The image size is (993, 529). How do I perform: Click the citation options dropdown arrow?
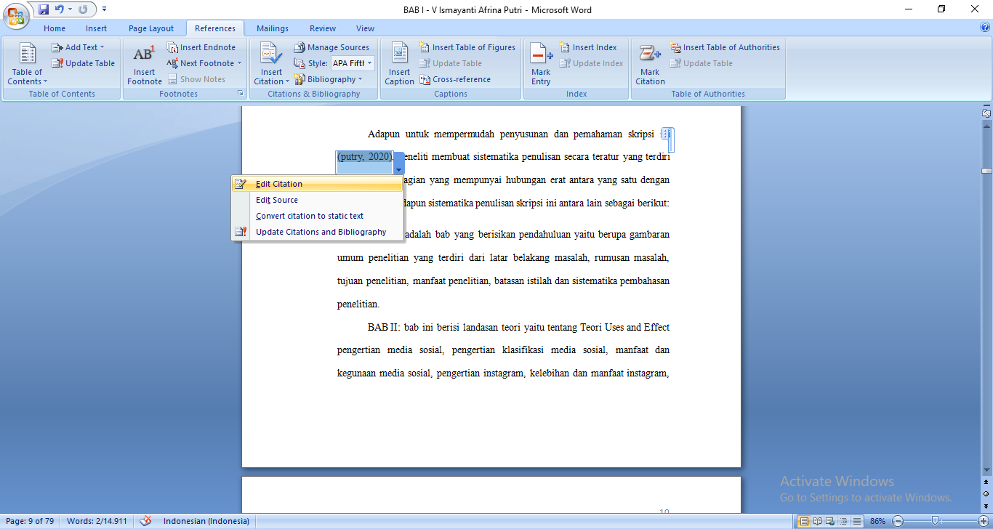point(398,169)
